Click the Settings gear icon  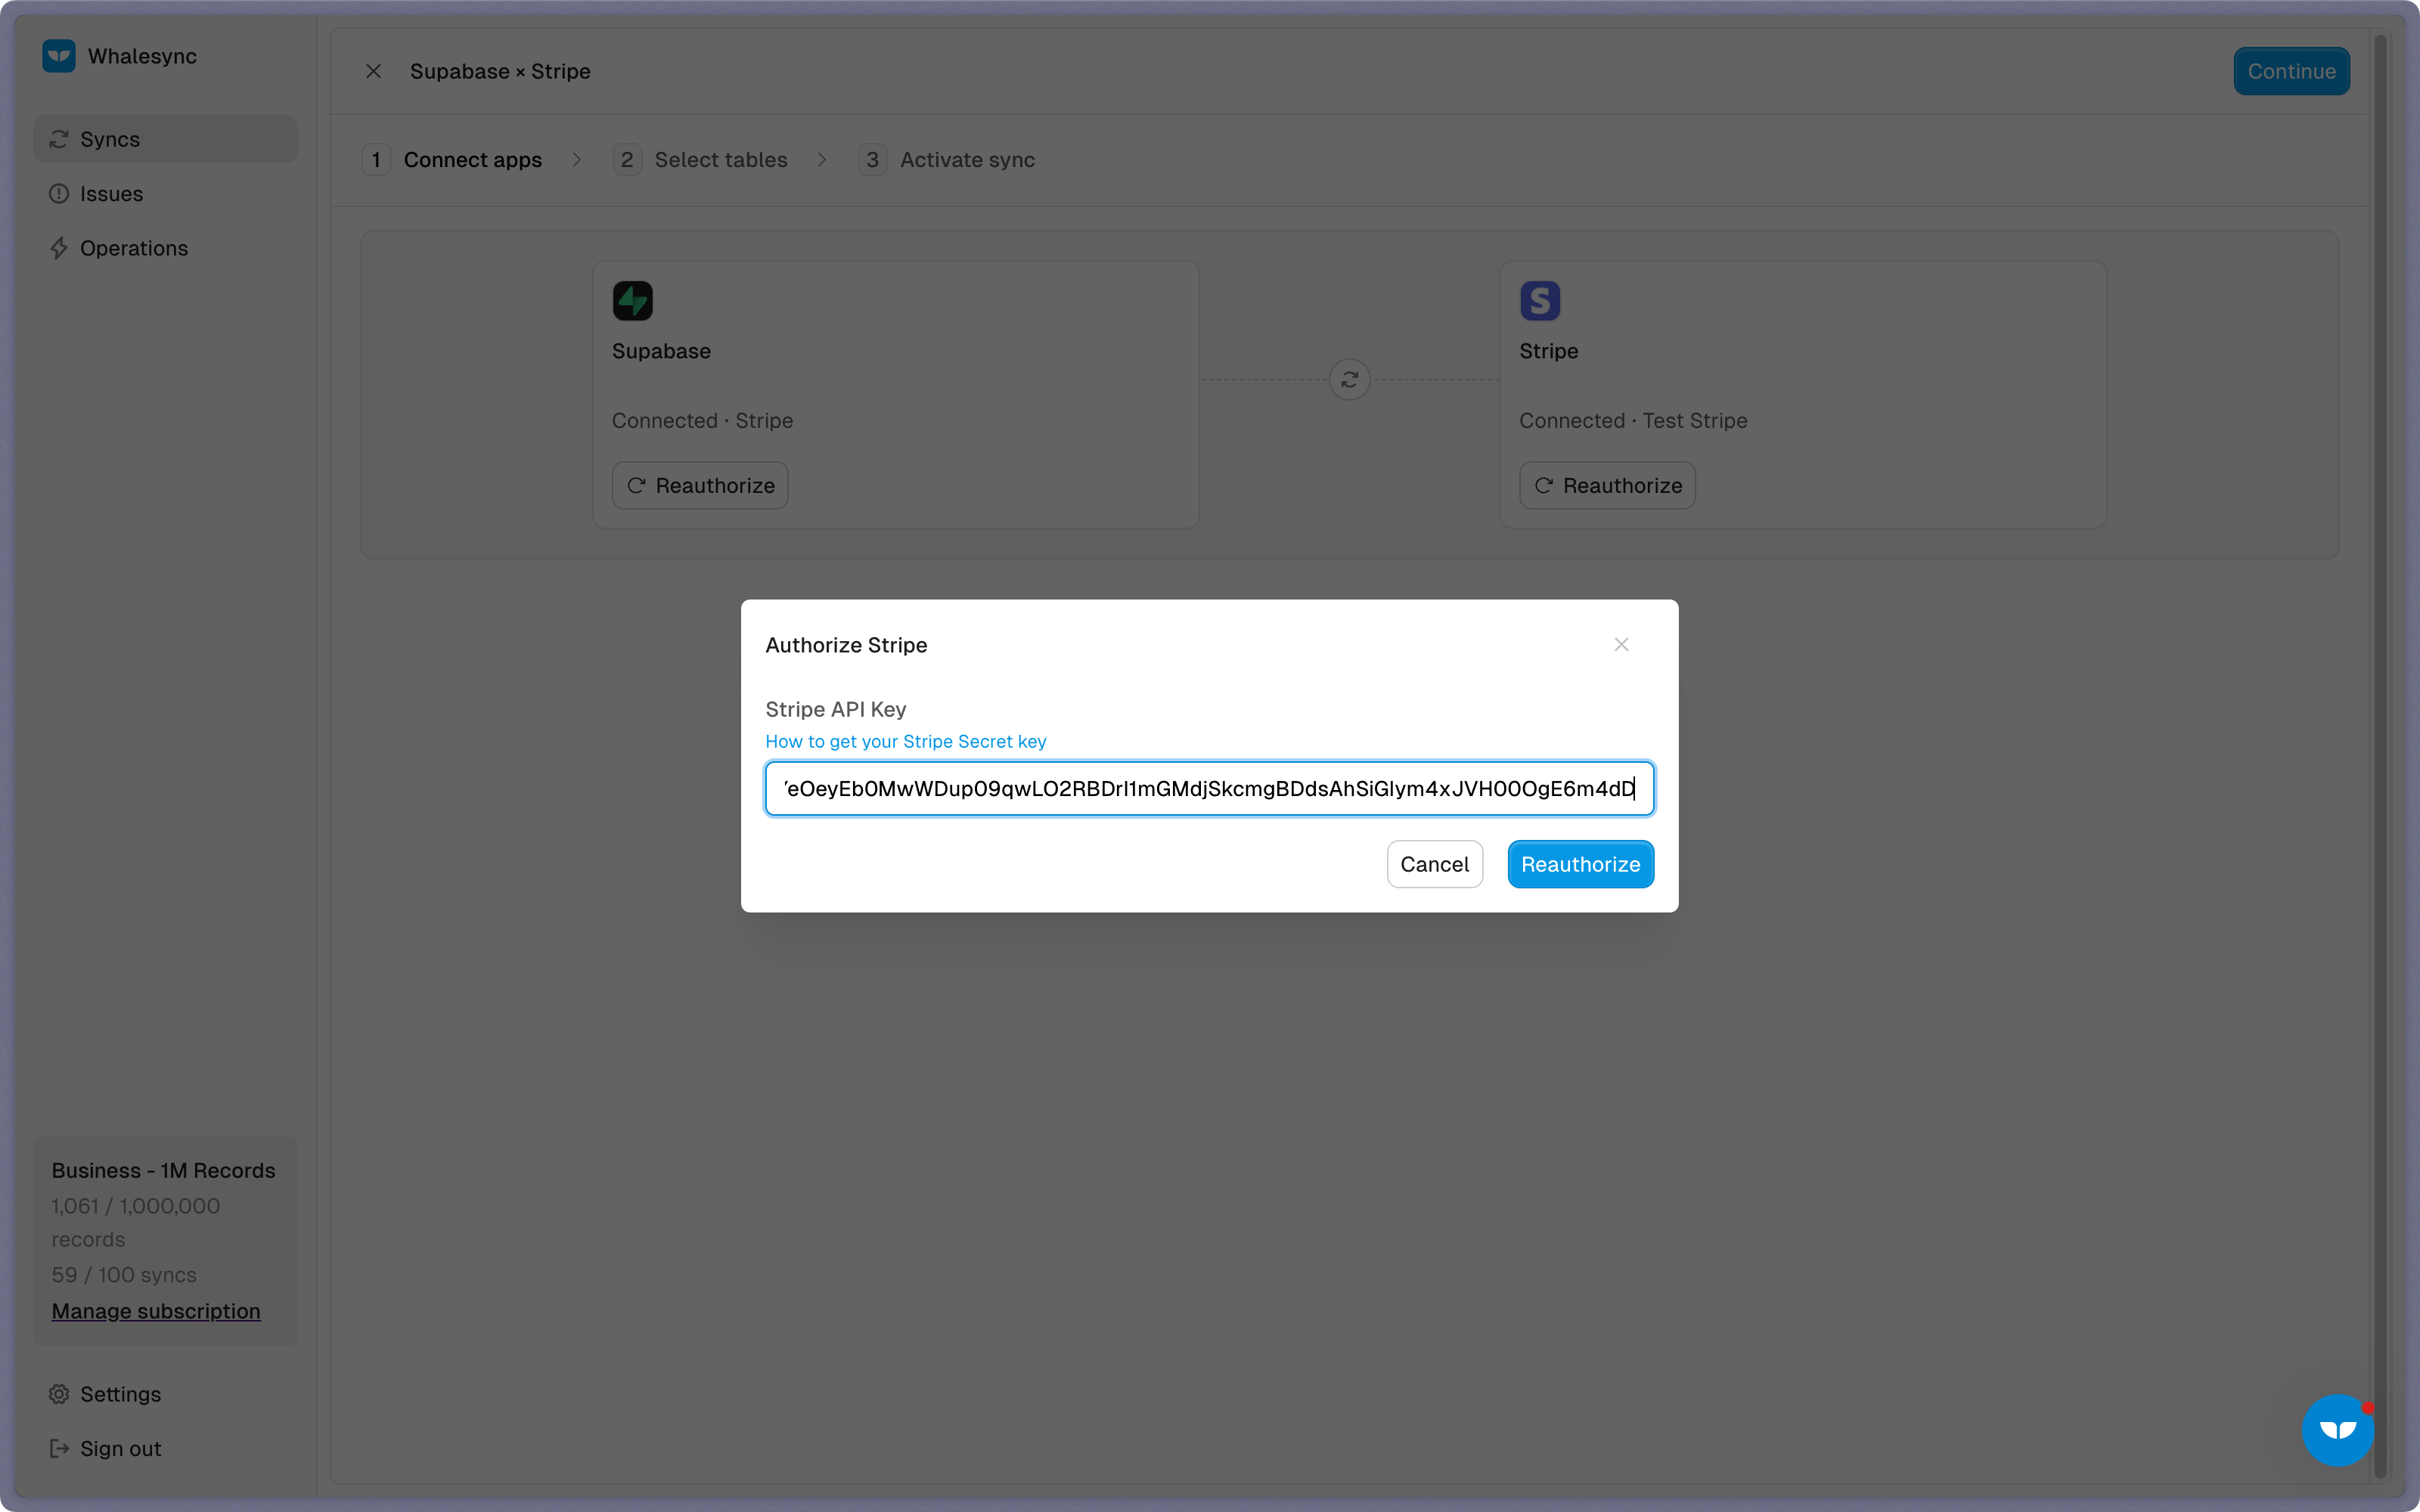(x=59, y=1394)
